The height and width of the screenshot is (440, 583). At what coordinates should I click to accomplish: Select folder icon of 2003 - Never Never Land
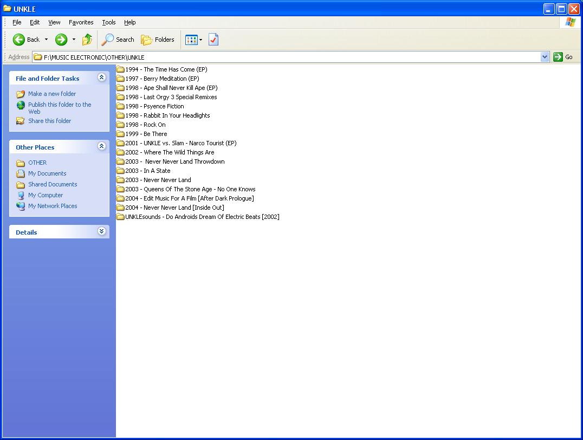pos(120,180)
